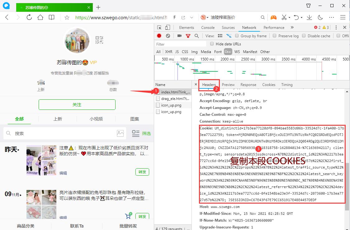Open search in the Network panel
This screenshot has height=230, width=350.
coord(196,36)
